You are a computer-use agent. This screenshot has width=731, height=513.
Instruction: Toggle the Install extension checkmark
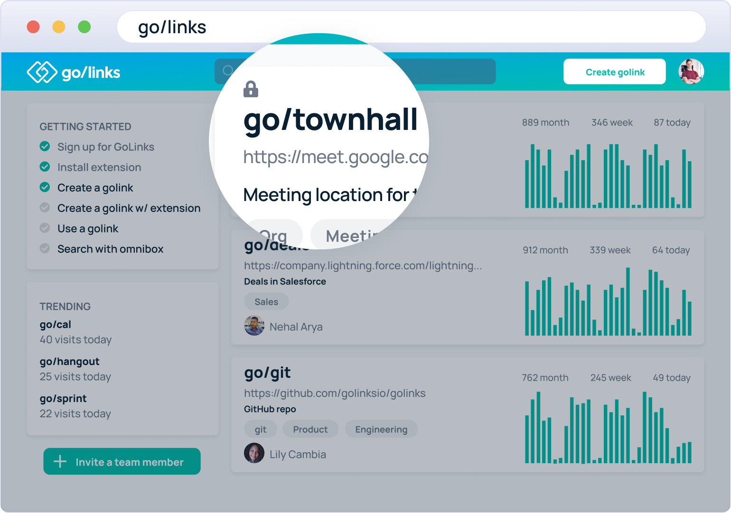pos(45,167)
